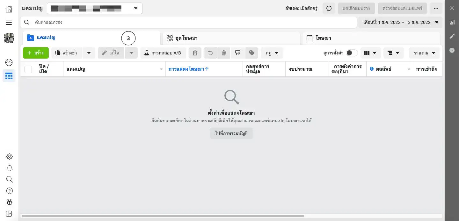Click the refresh icon next to อัพเดต
Image resolution: width=459 pixels, height=221 pixels.
click(x=329, y=8)
